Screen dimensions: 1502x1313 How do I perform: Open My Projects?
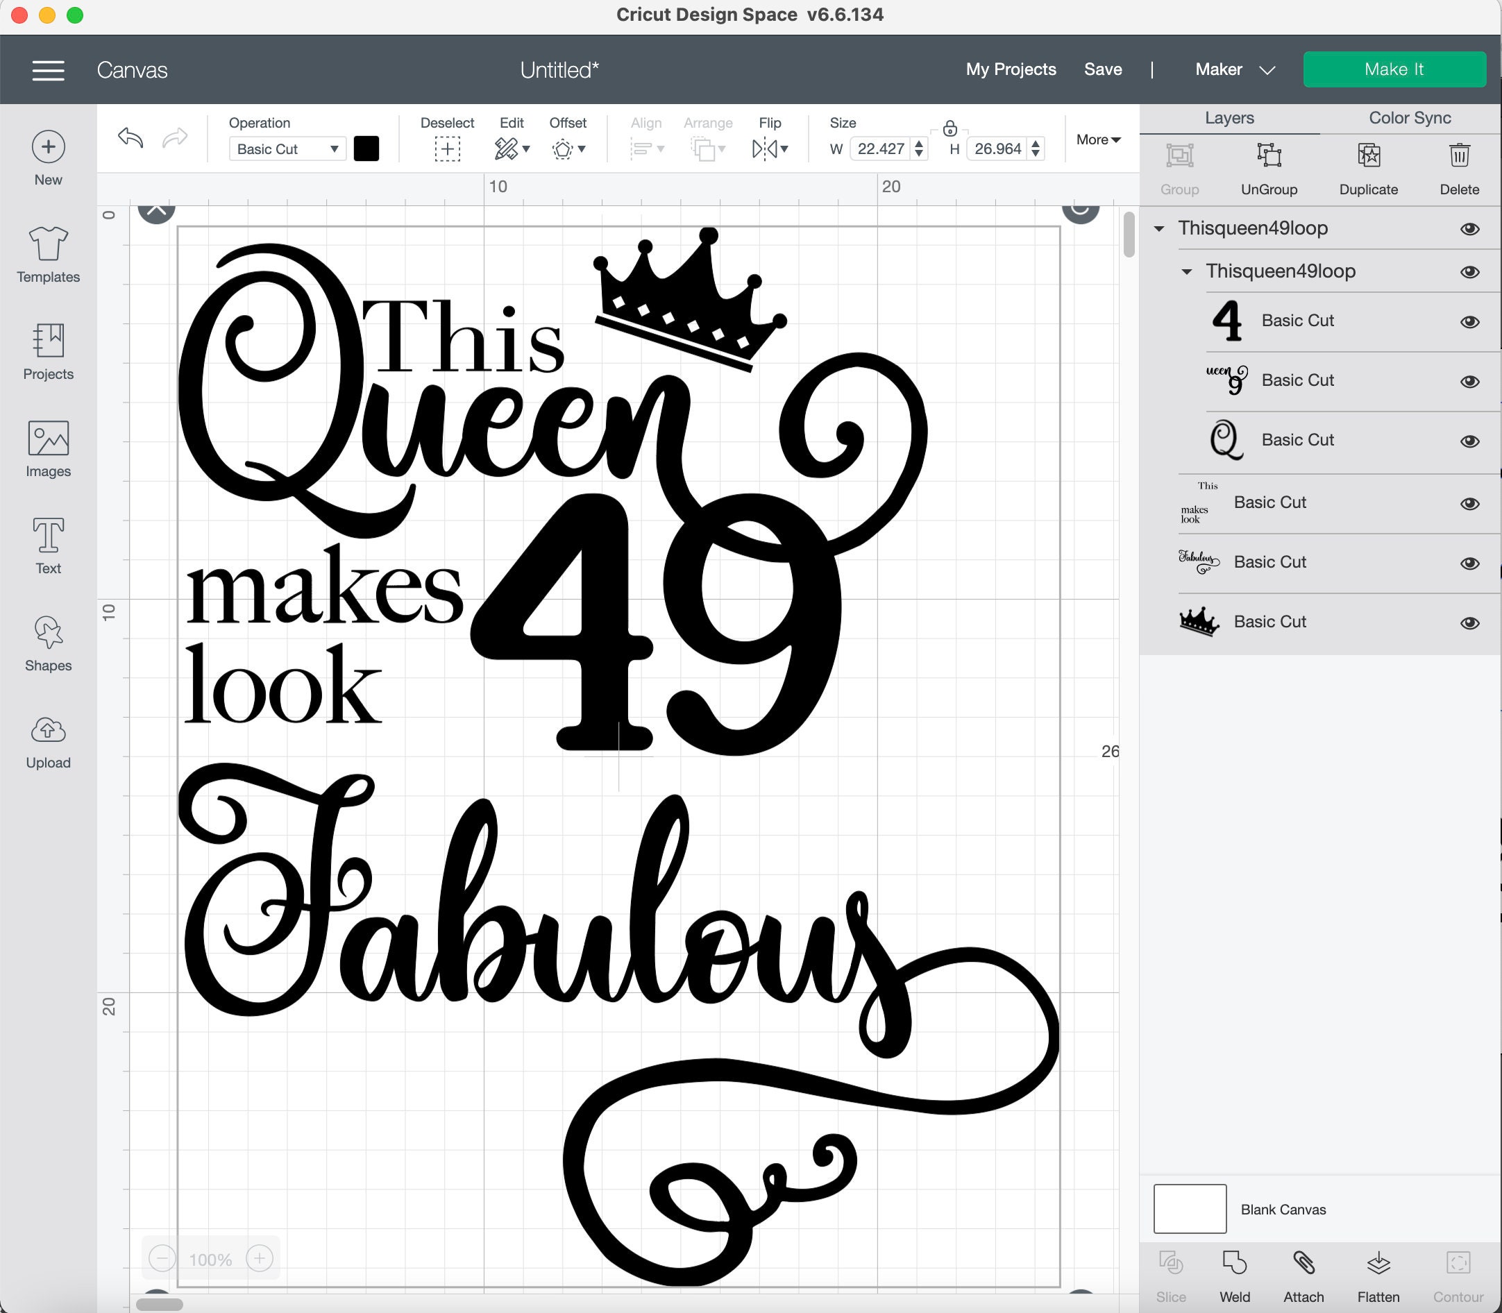pos(1011,69)
